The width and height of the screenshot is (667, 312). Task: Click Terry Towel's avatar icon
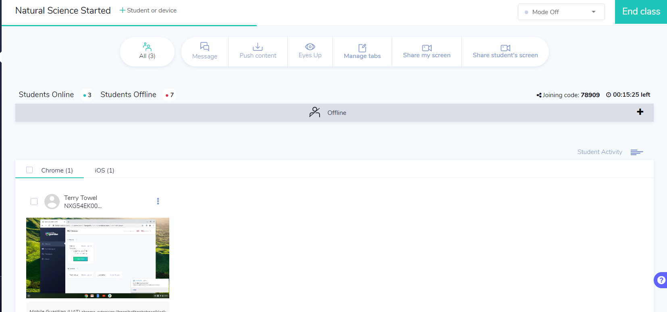[52, 202]
